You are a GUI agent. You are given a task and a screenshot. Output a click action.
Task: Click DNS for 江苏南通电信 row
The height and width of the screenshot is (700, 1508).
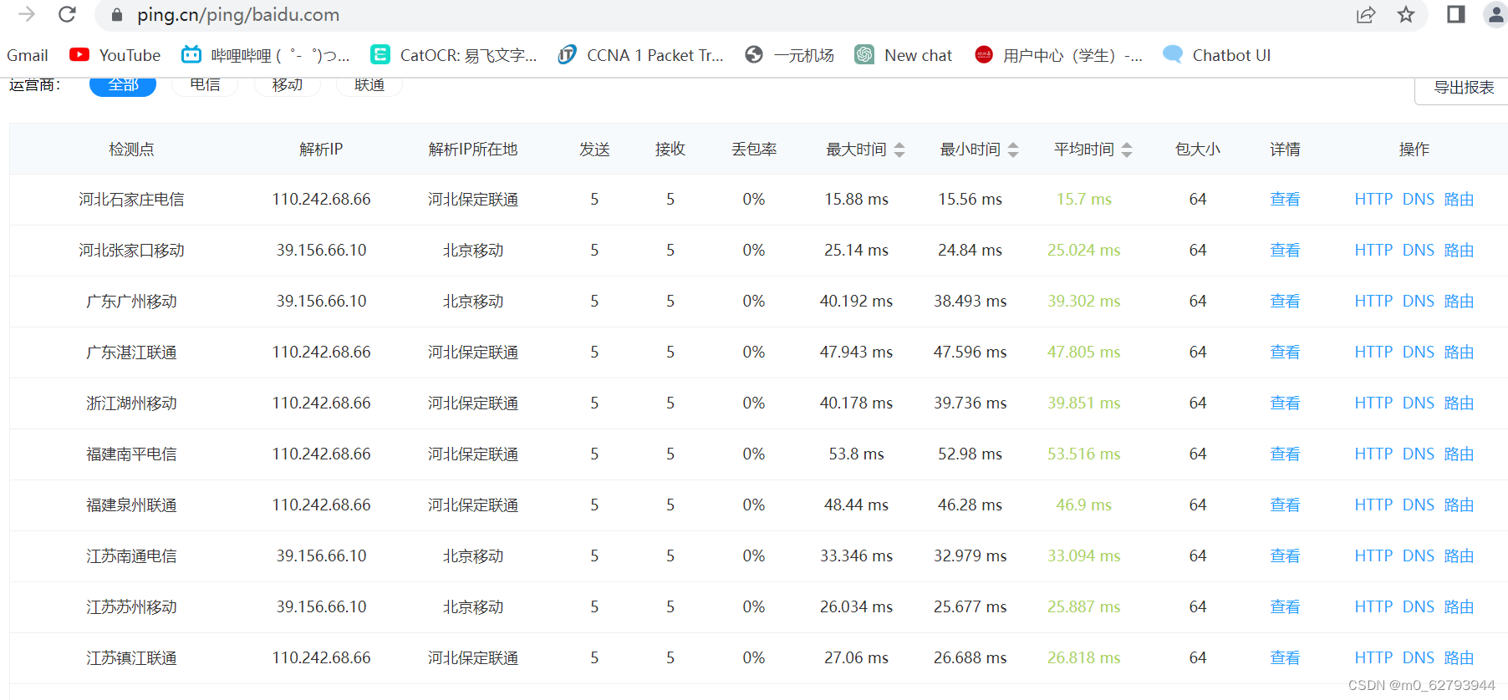tap(1418, 556)
